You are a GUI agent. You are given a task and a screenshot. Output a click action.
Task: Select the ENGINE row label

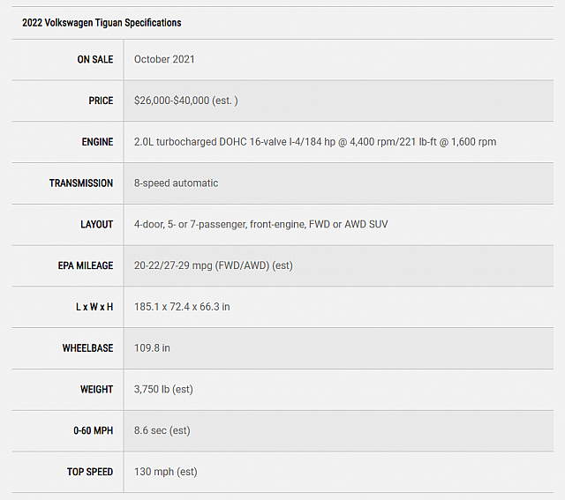(97, 142)
